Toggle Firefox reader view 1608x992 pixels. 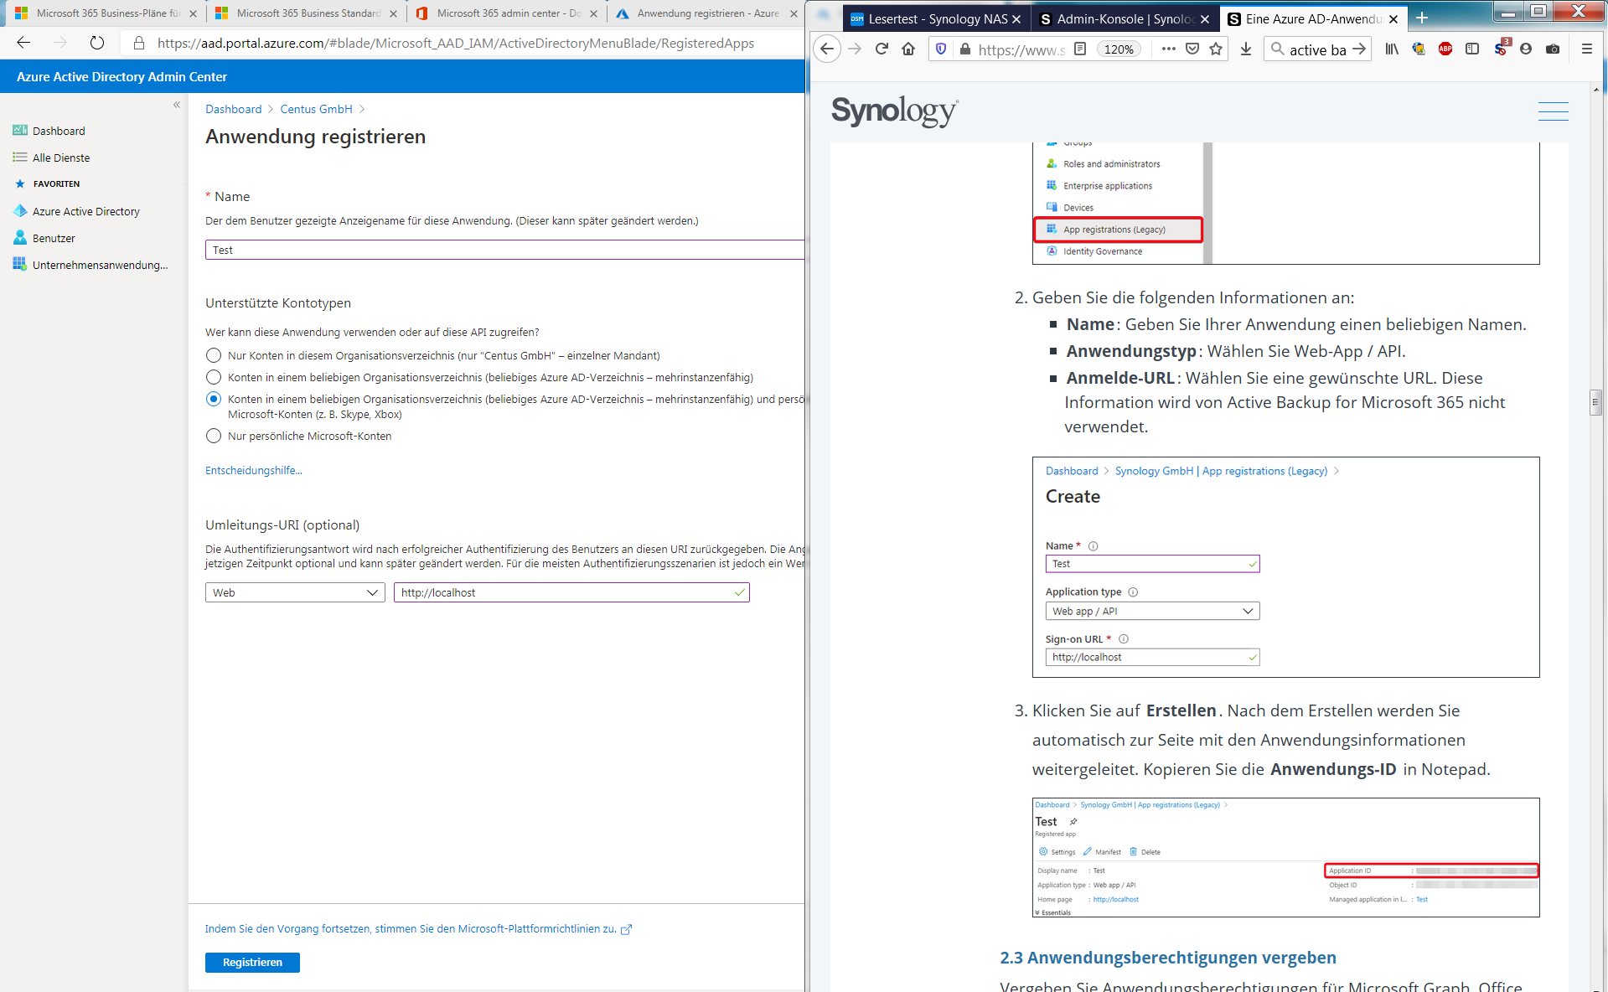point(1080,49)
